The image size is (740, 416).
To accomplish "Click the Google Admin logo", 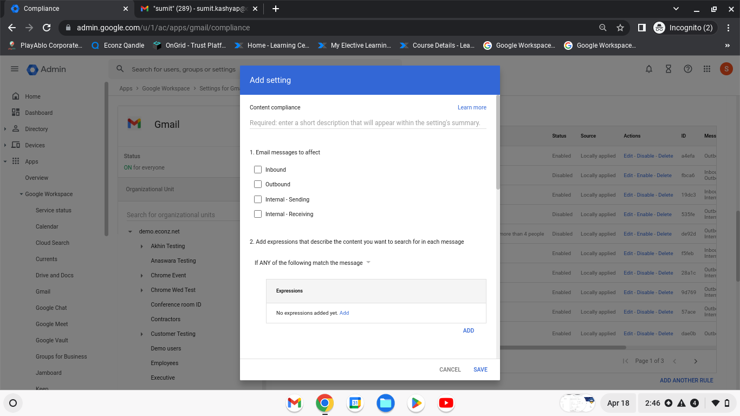I will (x=46, y=69).
